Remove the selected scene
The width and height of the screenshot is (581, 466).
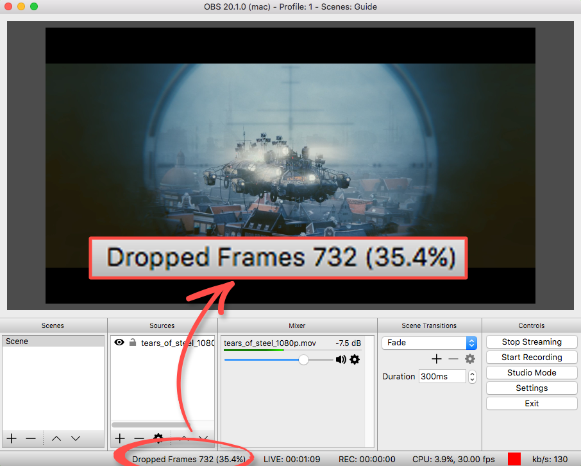[31, 438]
